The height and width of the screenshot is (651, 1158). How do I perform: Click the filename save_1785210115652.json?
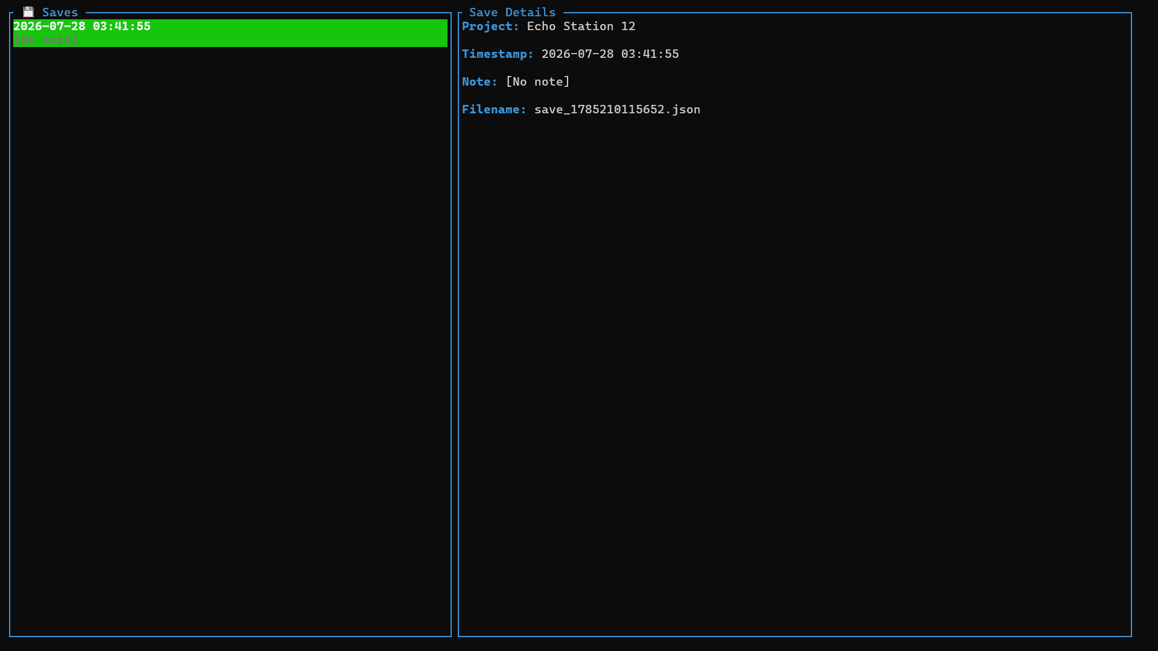pyautogui.click(x=618, y=110)
